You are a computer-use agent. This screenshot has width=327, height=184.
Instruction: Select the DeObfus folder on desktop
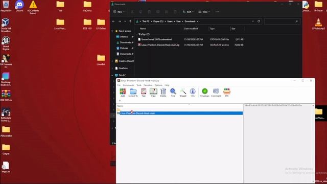[x=87, y=6]
